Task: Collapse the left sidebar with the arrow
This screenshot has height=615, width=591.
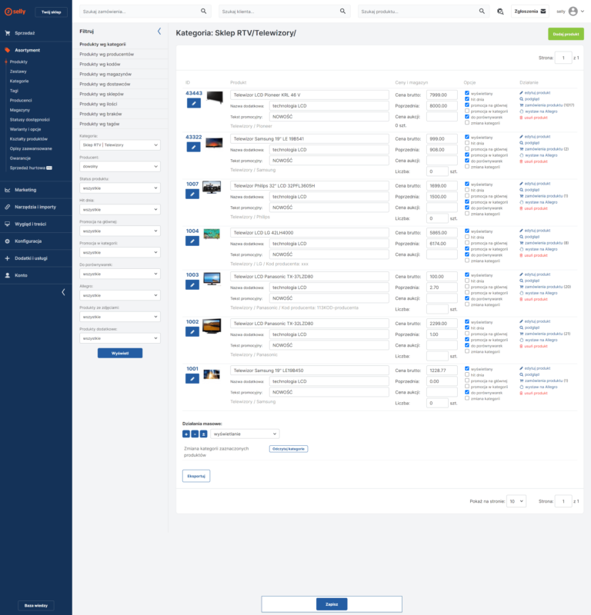Action: pyautogui.click(x=63, y=292)
